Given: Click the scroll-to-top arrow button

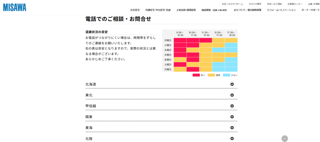Looking at the screenshot, I should tap(284, 139).
